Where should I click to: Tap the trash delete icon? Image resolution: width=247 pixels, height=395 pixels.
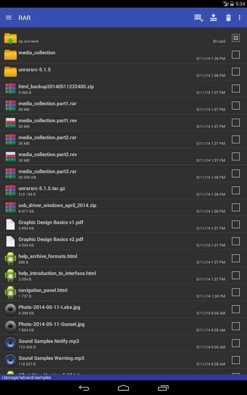pos(229,18)
